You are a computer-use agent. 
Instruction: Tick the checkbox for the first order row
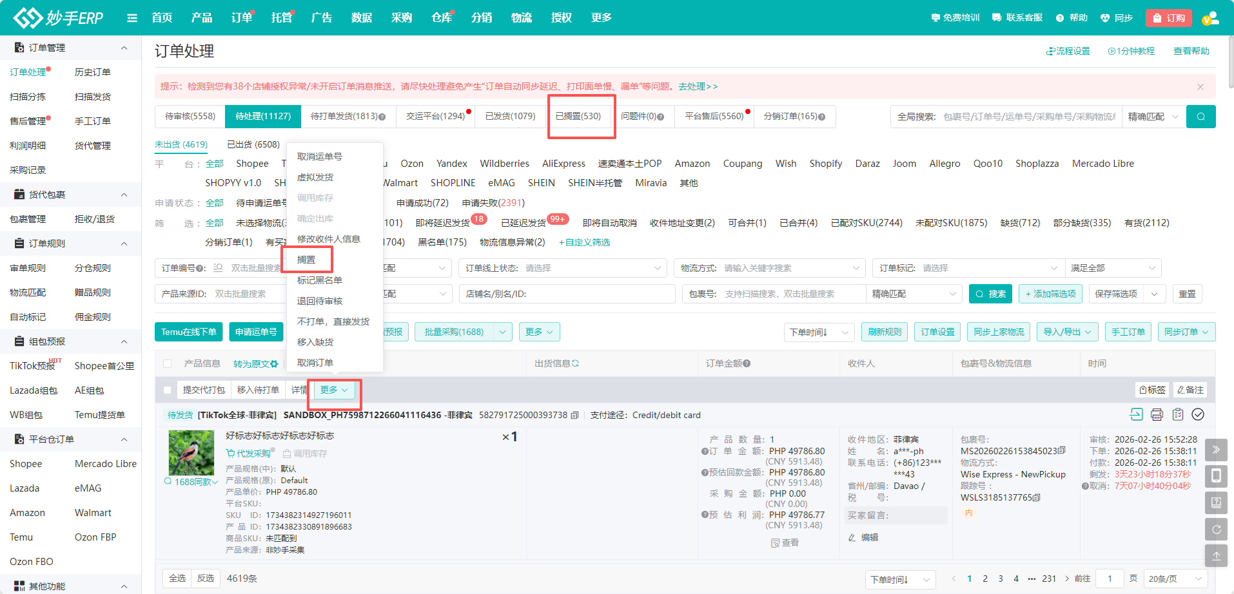(x=168, y=390)
